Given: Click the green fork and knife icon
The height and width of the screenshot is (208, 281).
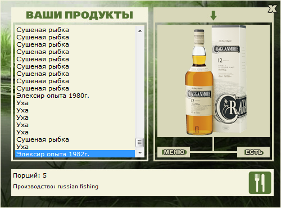Looking at the screenshot, I should pyautogui.click(x=260, y=183).
